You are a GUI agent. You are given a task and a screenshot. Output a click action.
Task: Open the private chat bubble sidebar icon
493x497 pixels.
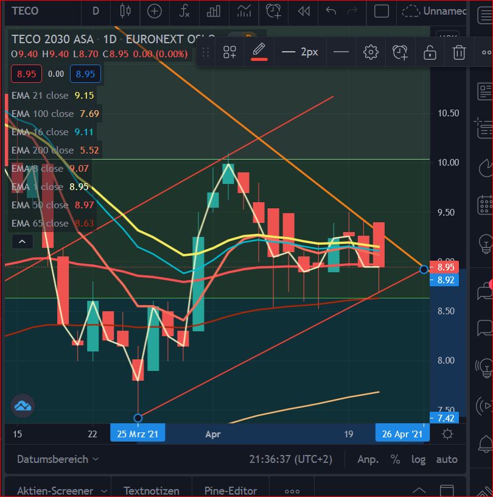484,328
